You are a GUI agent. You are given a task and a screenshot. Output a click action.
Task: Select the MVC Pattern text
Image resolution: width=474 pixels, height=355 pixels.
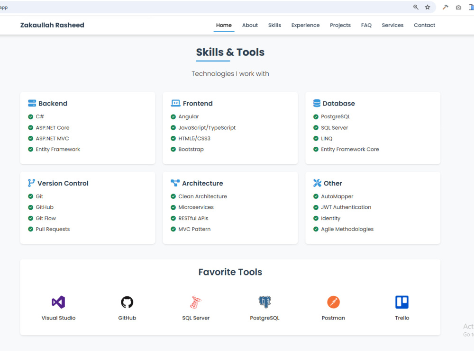tap(194, 229)
